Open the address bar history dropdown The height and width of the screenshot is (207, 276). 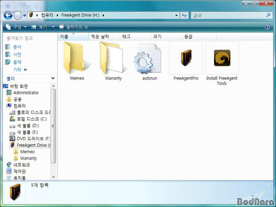click(176, 15)
